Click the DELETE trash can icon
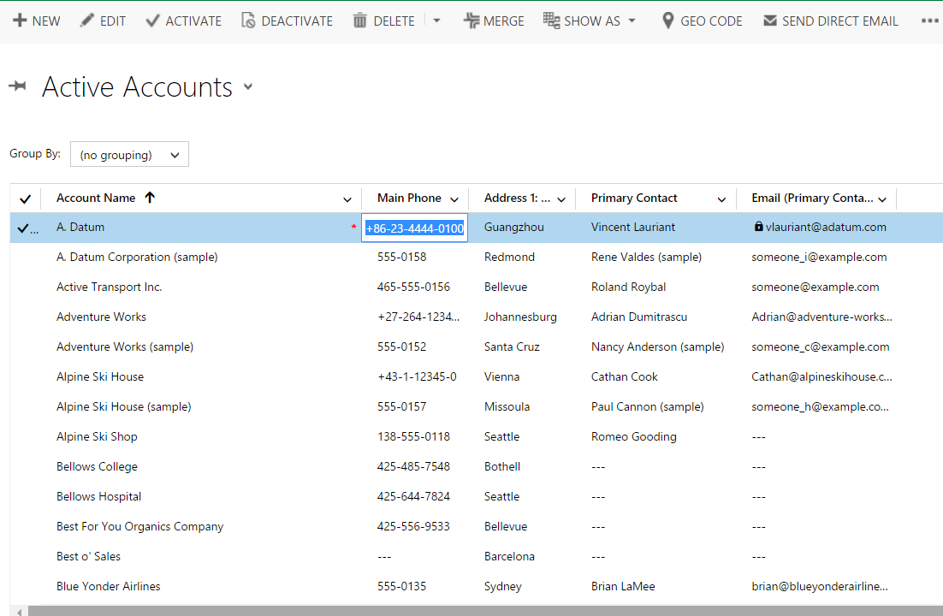The height and width of the screenshot is (616, 943). (x=358, y=21)
